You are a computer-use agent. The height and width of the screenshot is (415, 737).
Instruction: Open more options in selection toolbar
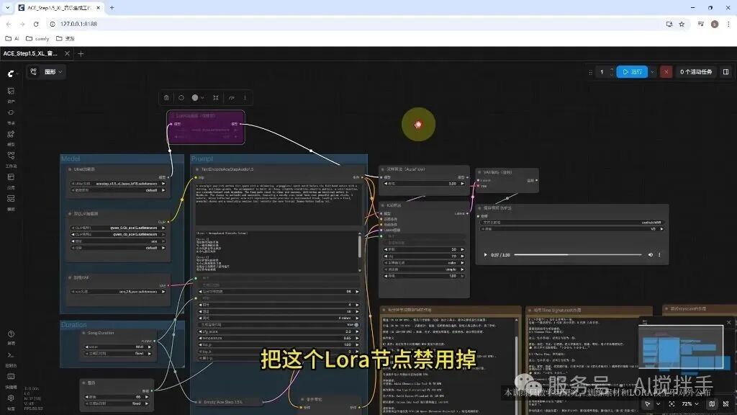245,98
